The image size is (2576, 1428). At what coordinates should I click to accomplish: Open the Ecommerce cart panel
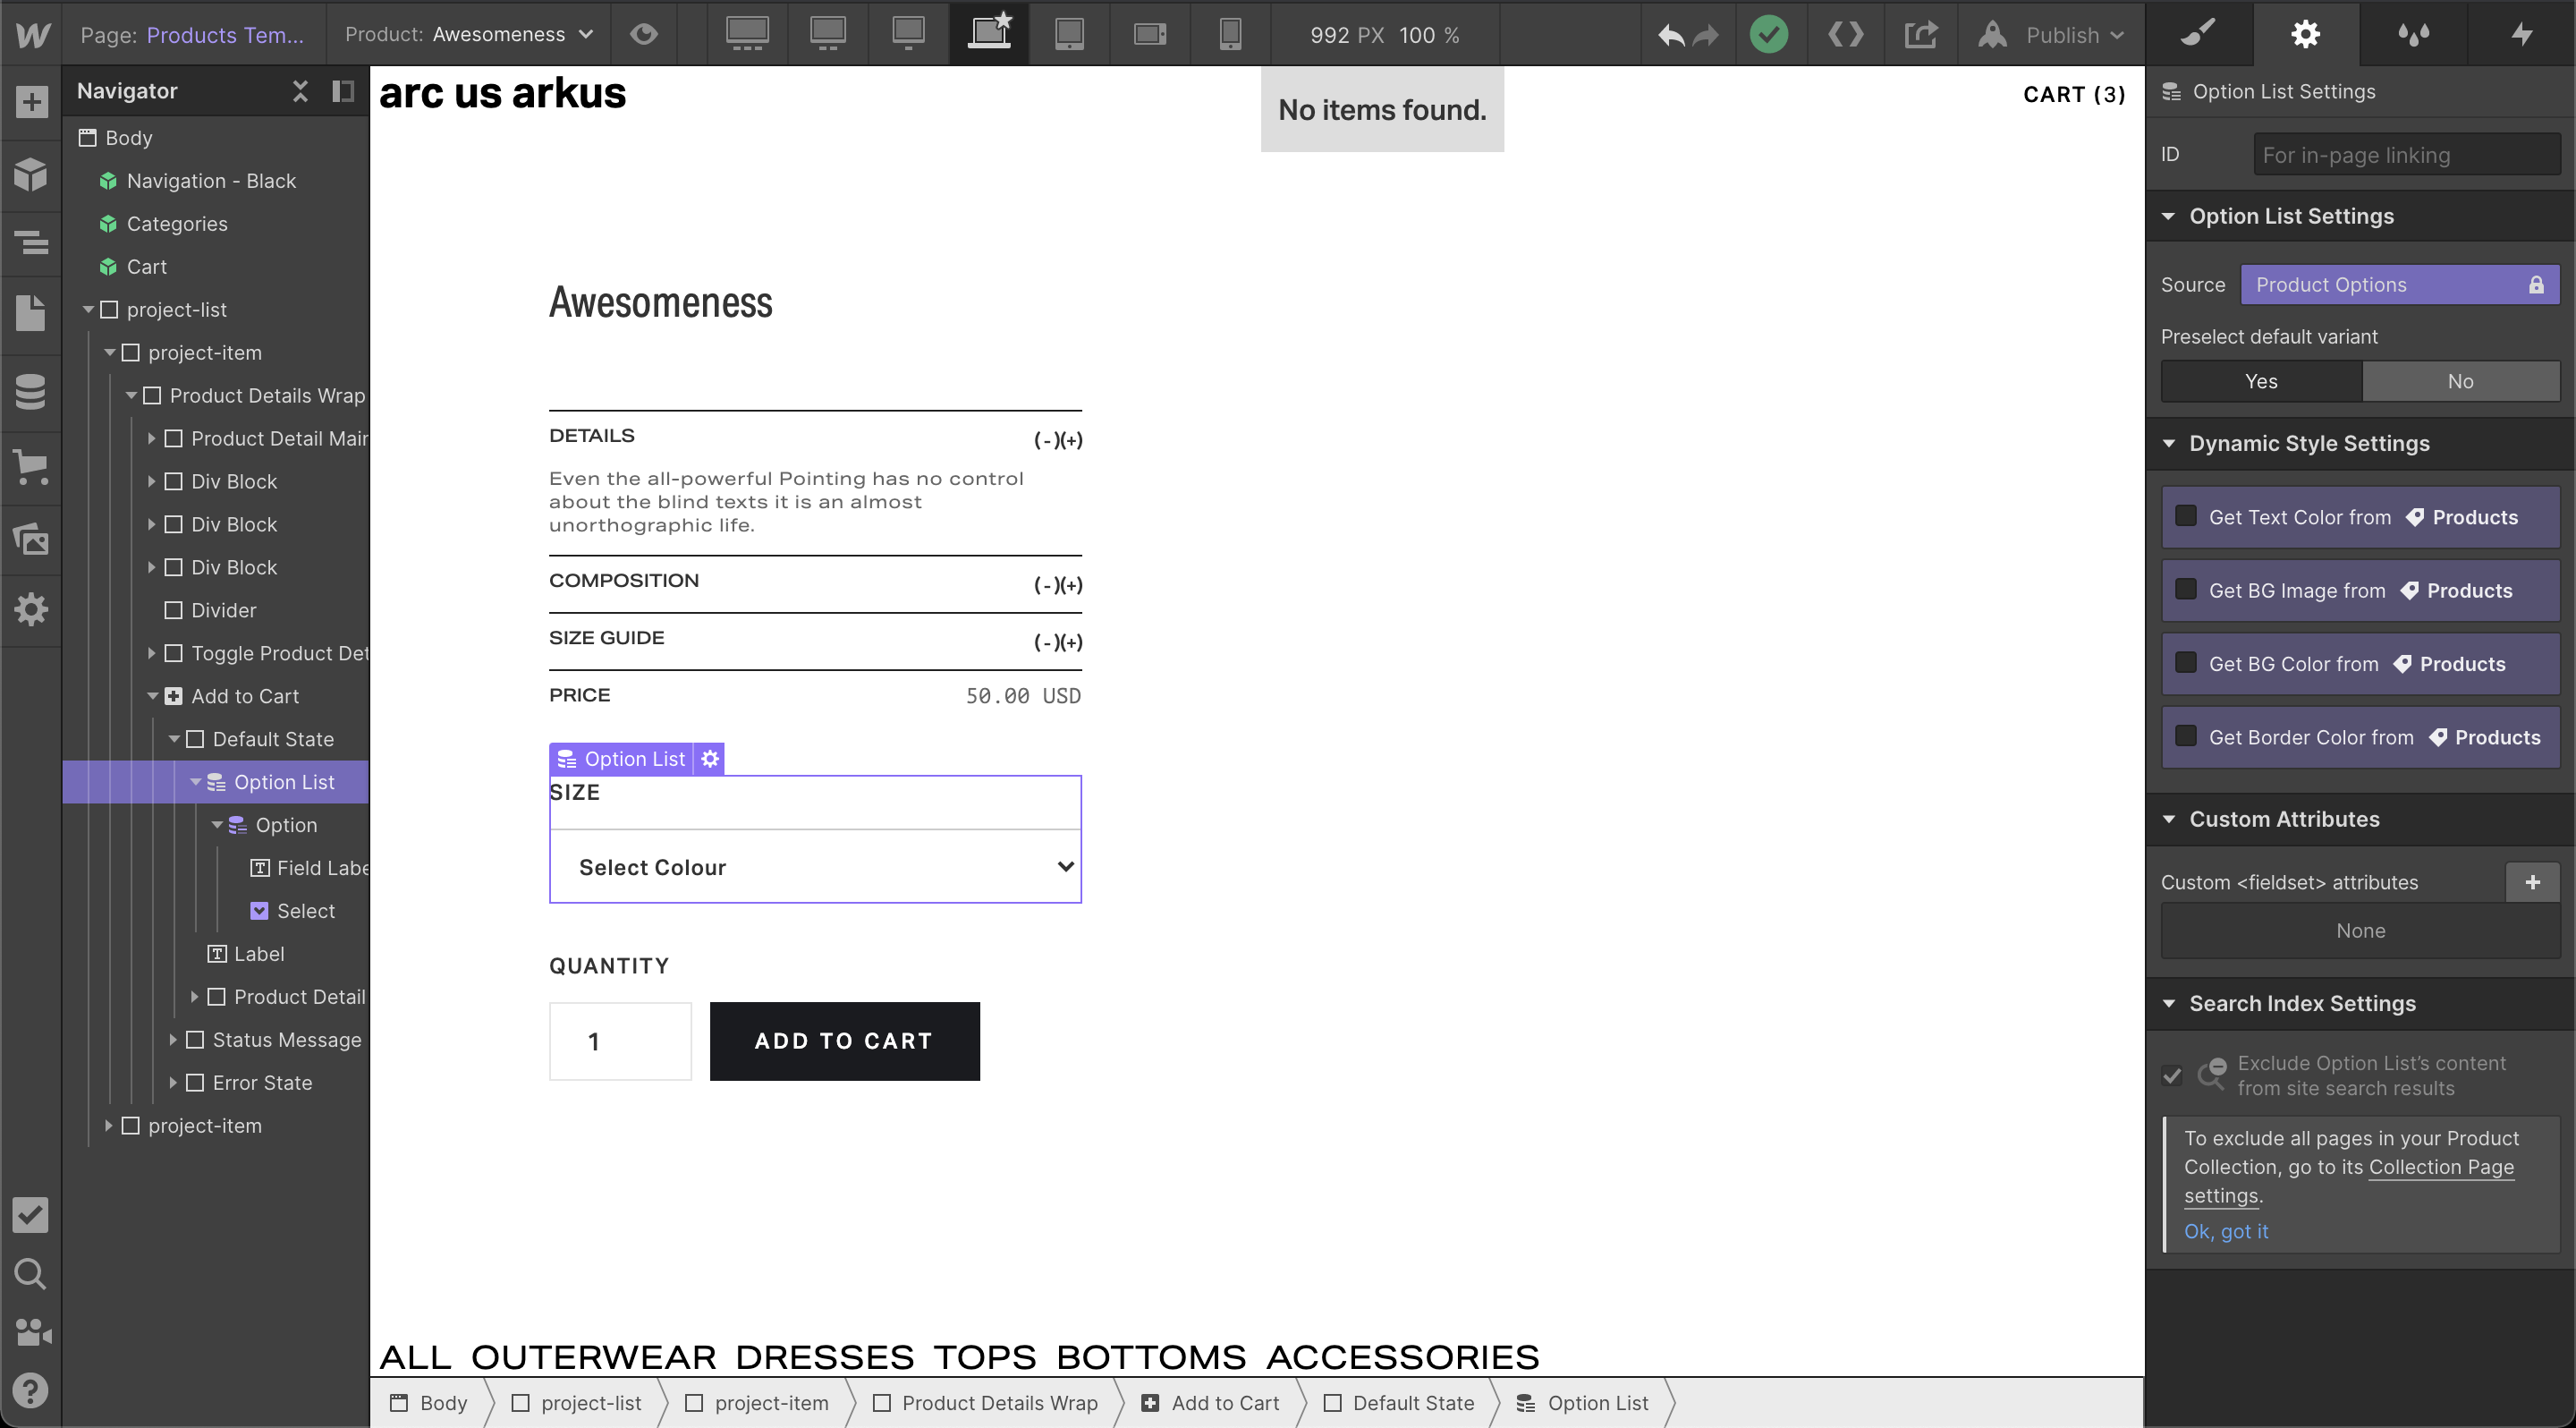(x=31, y=466)
